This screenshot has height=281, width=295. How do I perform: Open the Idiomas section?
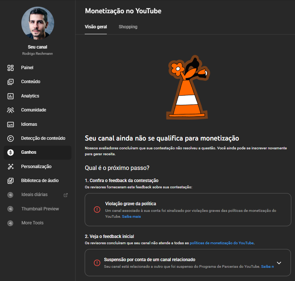pyautogui.click(x=38, y=124)
